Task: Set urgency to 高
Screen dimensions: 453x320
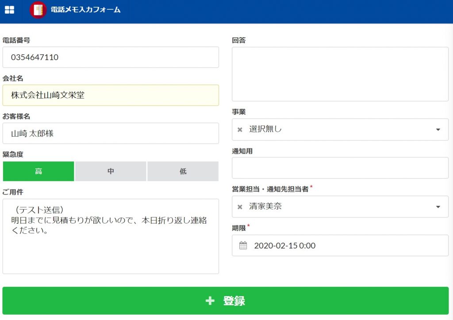Action: click(x=38, y=171)
